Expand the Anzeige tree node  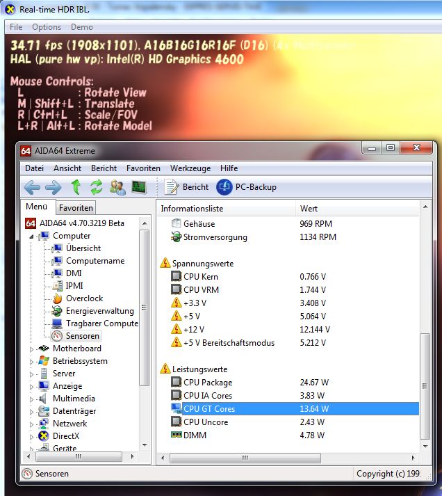pyautogui.click(x=31, y=387)
